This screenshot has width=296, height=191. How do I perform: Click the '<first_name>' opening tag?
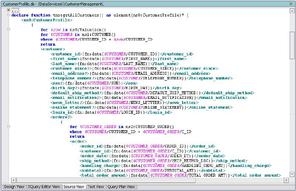pos(65,59)
